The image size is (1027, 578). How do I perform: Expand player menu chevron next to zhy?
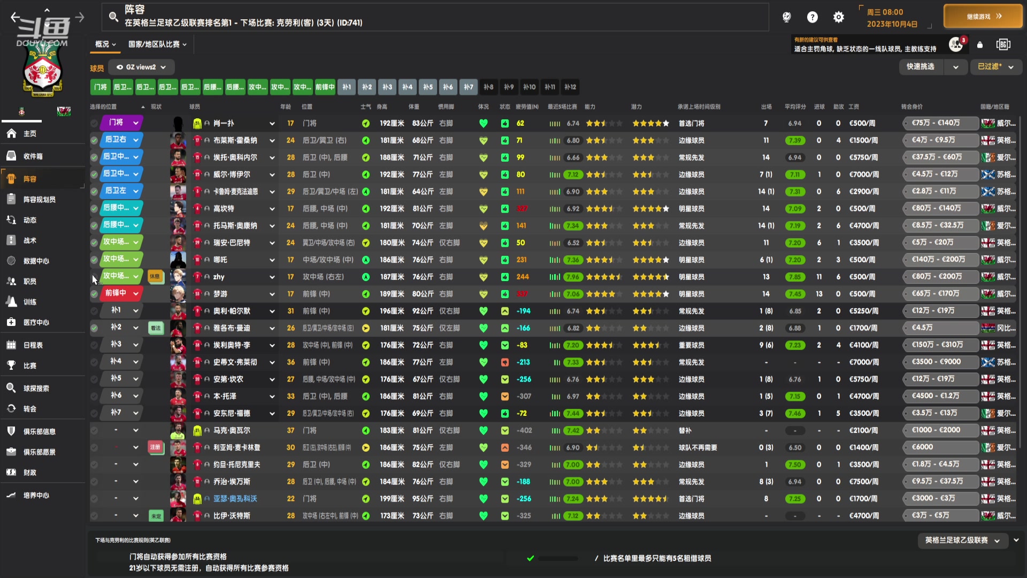click(x=272, y=277)
